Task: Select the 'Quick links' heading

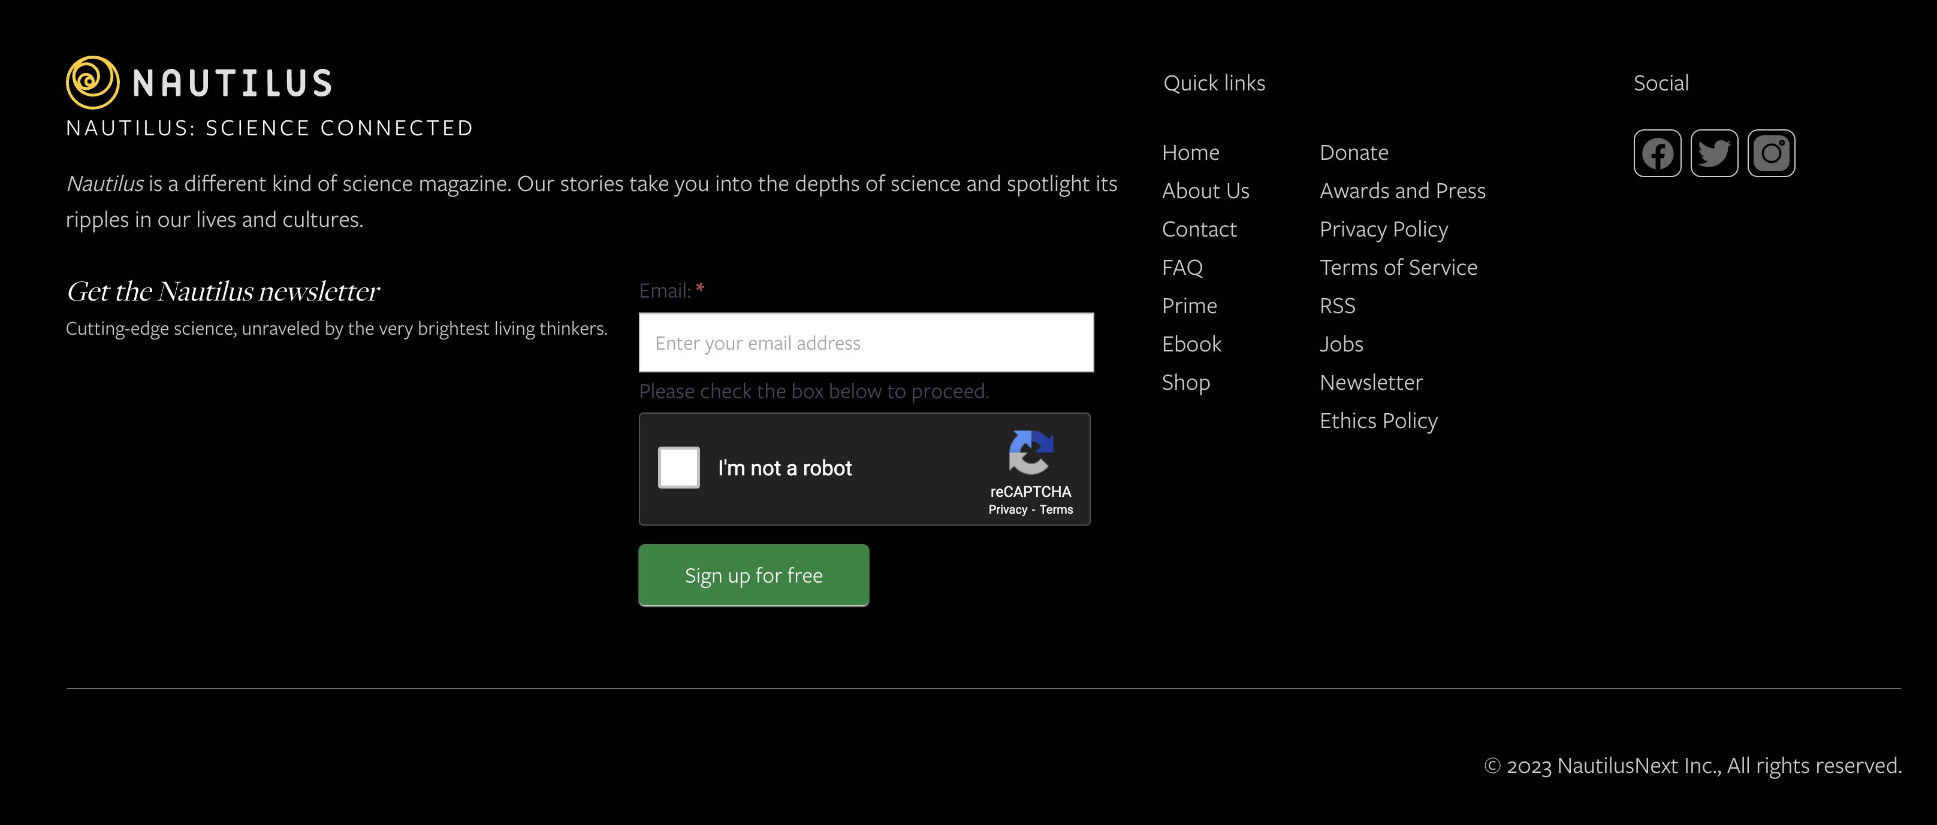Action: click(1214, 83)
